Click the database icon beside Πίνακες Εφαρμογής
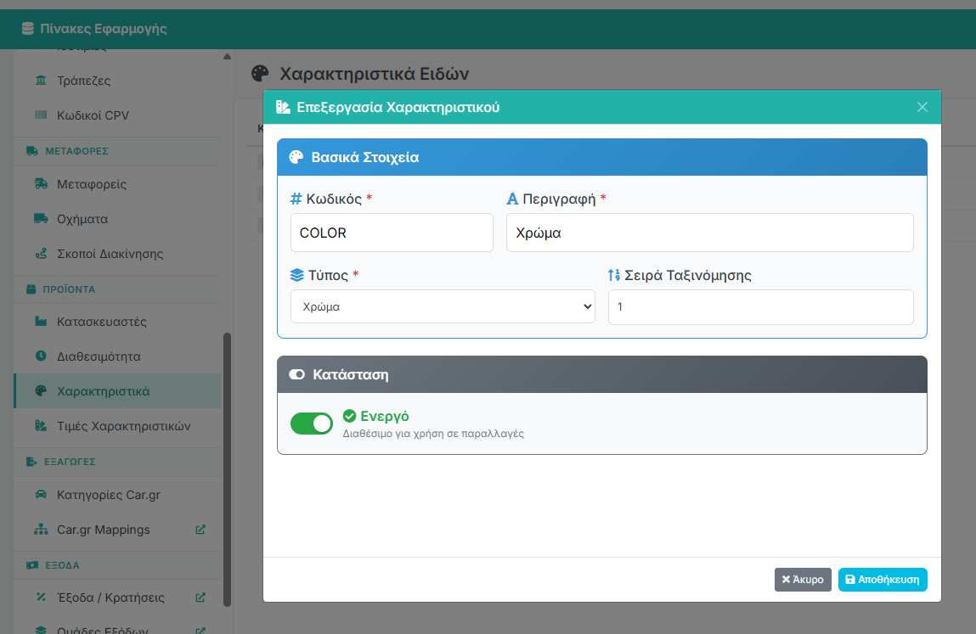 (x=27, y=29)
